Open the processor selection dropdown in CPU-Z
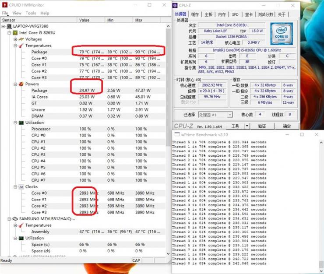 click(229, 115)
